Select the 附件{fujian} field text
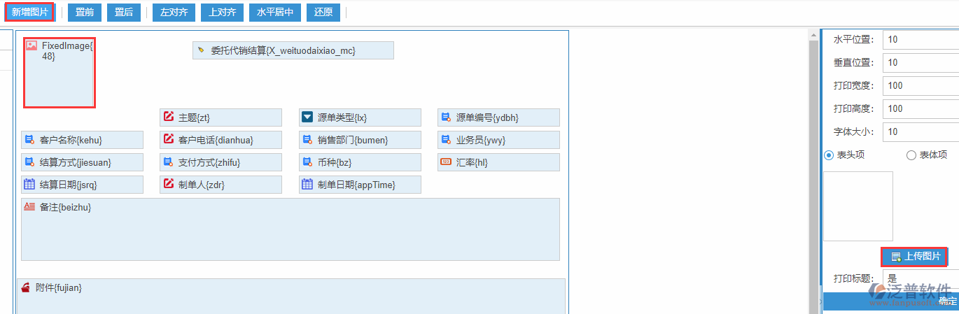Image resolution: width=959 pixels, height=314 pixels. tap(58, 287)
